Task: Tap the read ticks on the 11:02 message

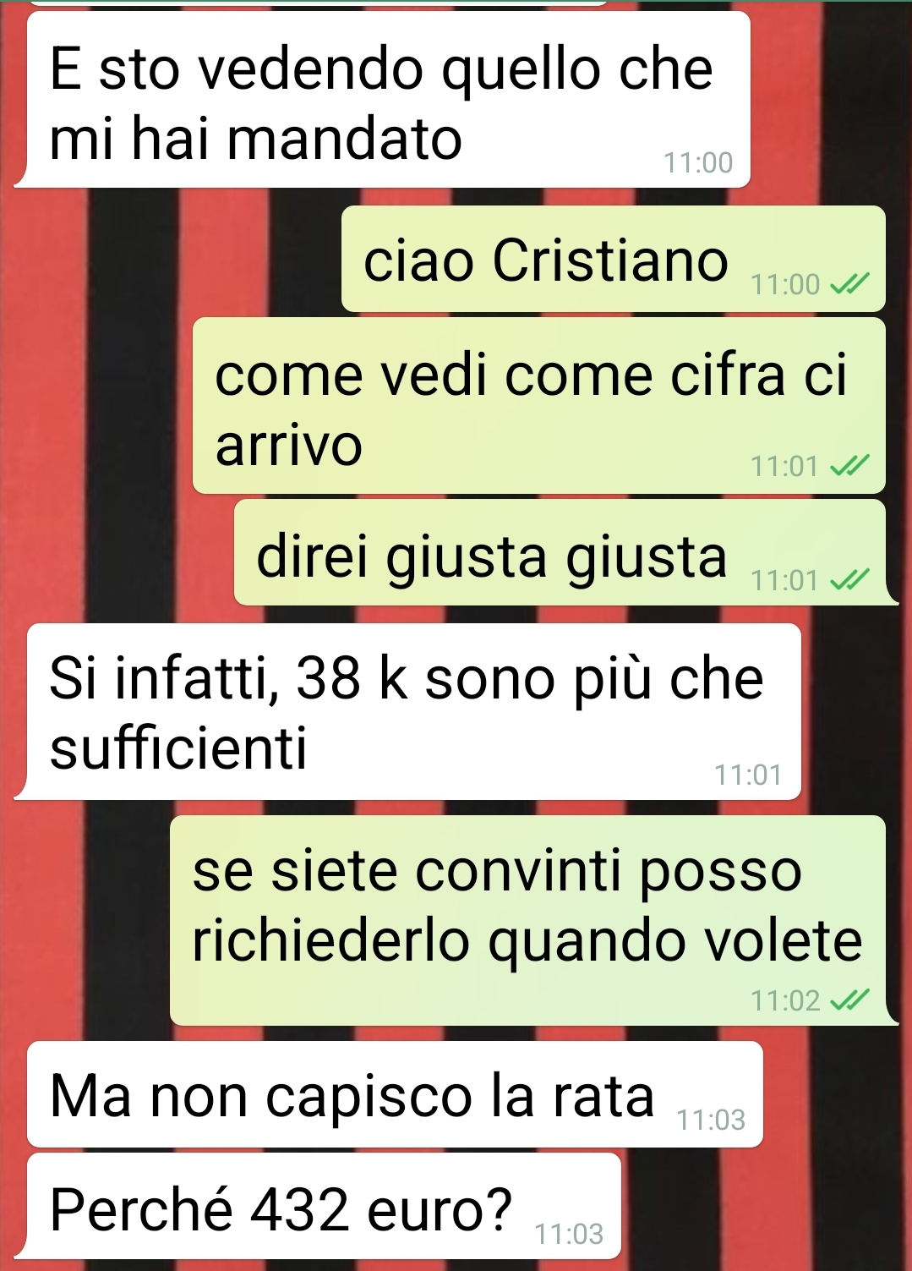Action: pyautogui.click(x=849, y=1000)
